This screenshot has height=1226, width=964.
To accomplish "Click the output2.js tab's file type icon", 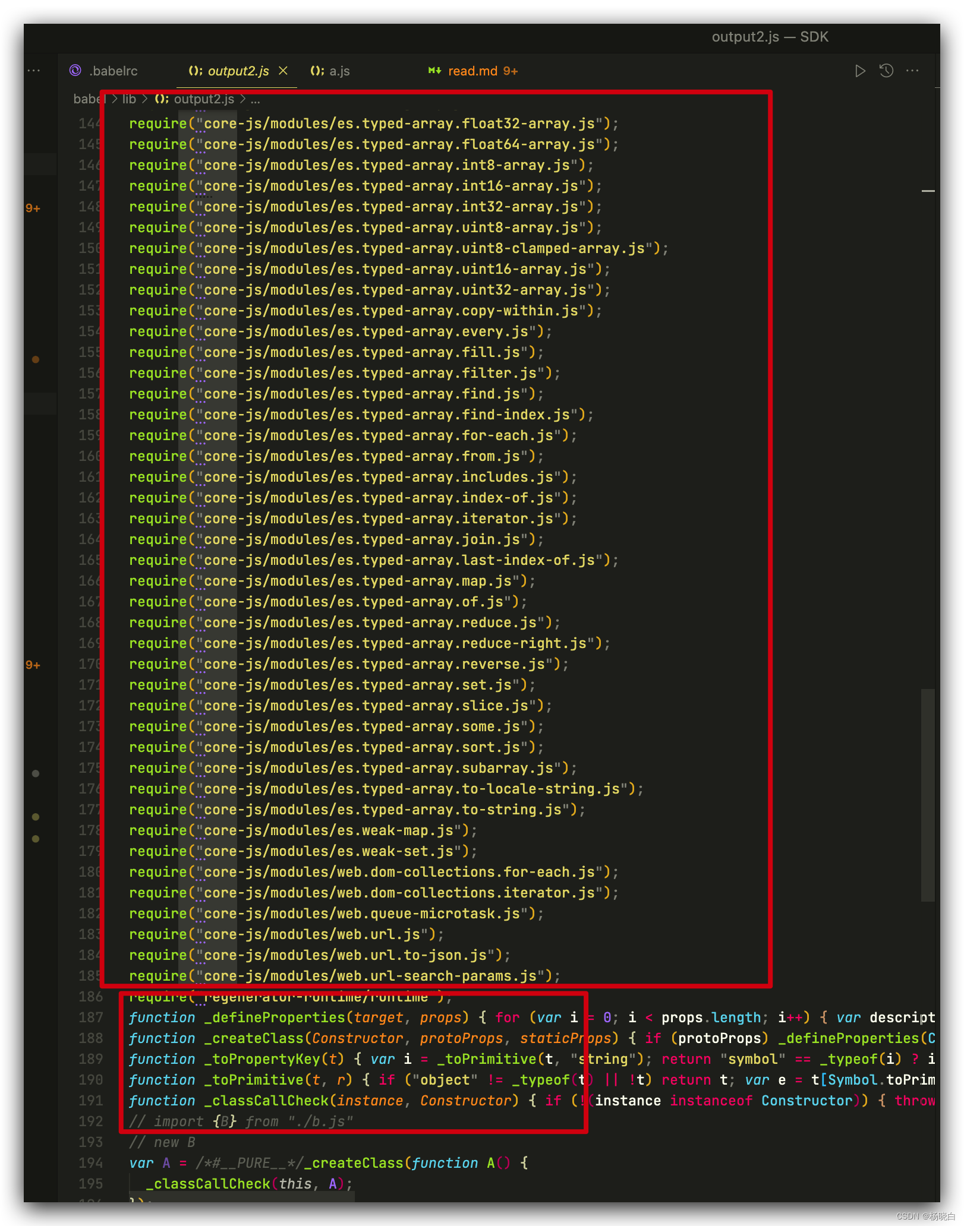I will coord(196,71).
